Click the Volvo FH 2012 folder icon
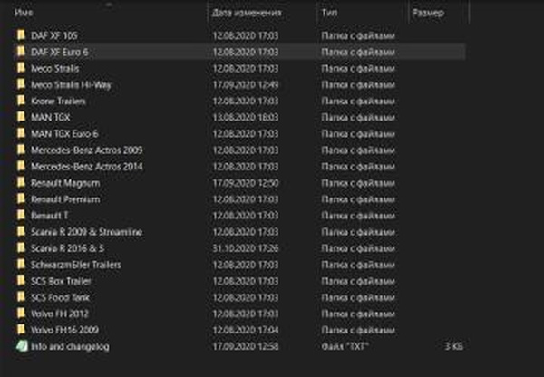The image size is (544, 377). (x=22, y=313)
